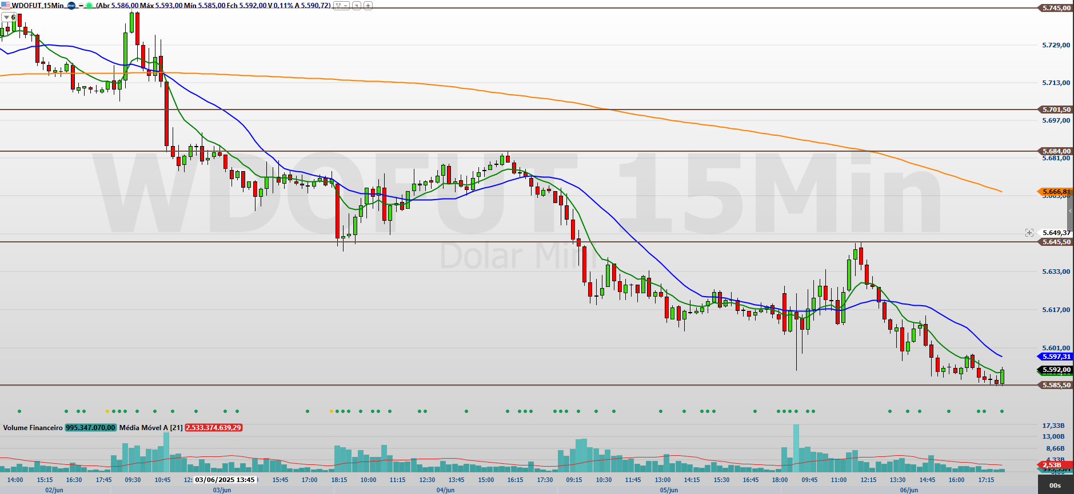Viewport: 1074px width, 494px height.
Task: Click the blue 5.597,31 moving average tag
Action: (x=1055, y=357)
